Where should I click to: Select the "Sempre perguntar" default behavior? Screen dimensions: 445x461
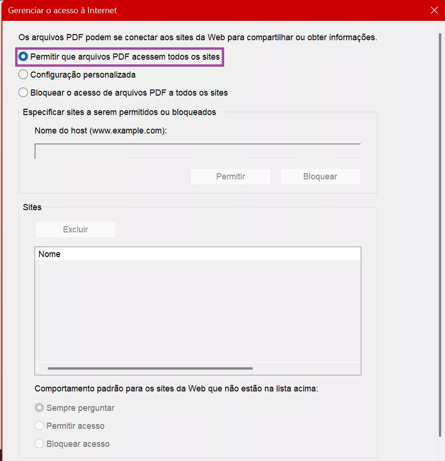pyautogui.click(x=39, y=408)
